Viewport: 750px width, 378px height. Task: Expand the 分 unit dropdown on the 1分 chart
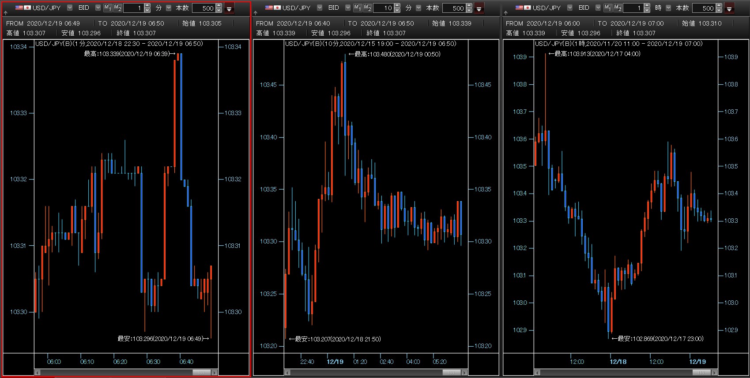[x=169, y=7]
